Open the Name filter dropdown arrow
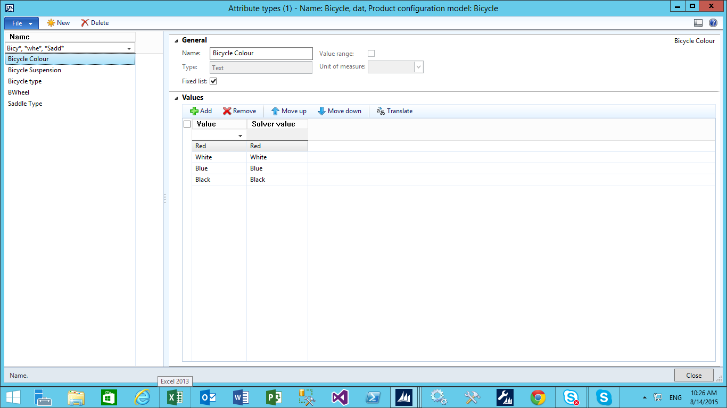 (x=129, y=48)
